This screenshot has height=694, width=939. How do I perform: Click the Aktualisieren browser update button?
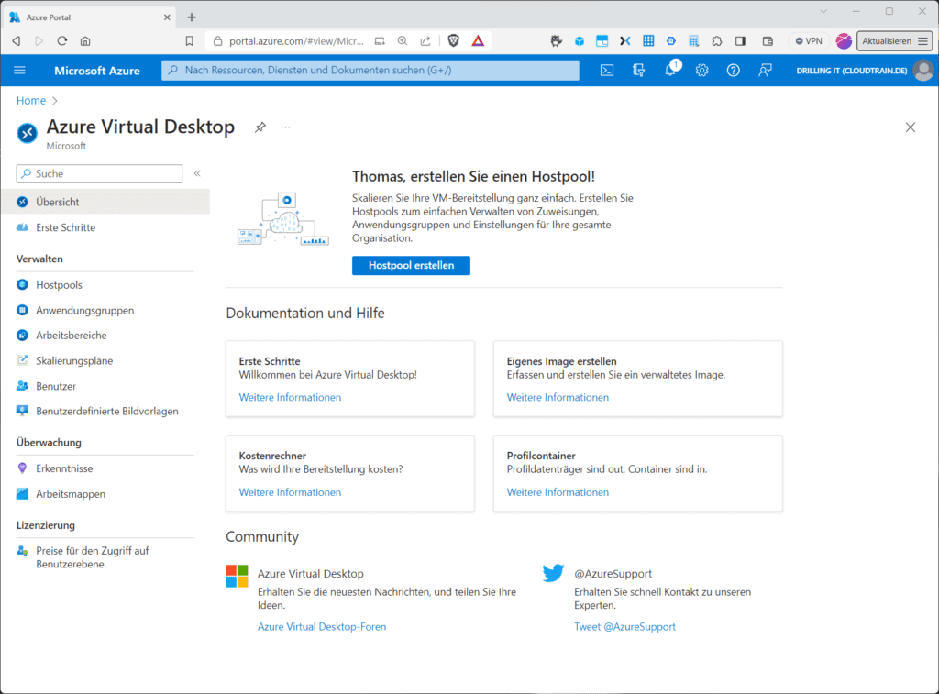coord(894,40)
